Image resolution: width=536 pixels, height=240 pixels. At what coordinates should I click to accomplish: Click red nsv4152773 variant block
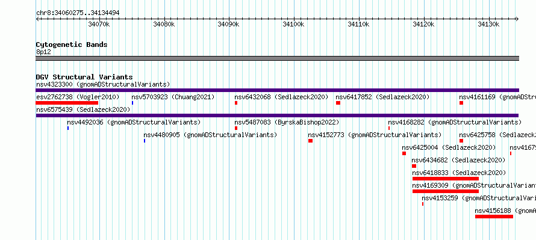310,141
